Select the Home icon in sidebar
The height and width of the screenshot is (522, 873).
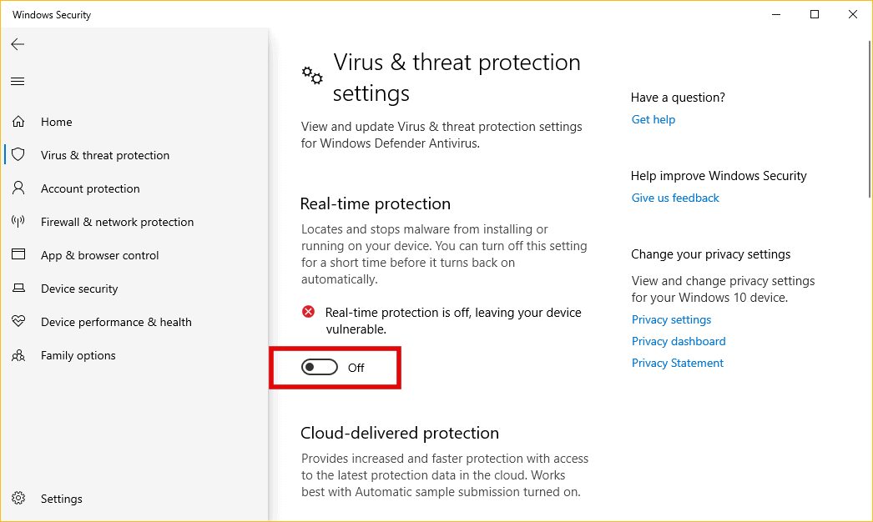pos(18,121)
